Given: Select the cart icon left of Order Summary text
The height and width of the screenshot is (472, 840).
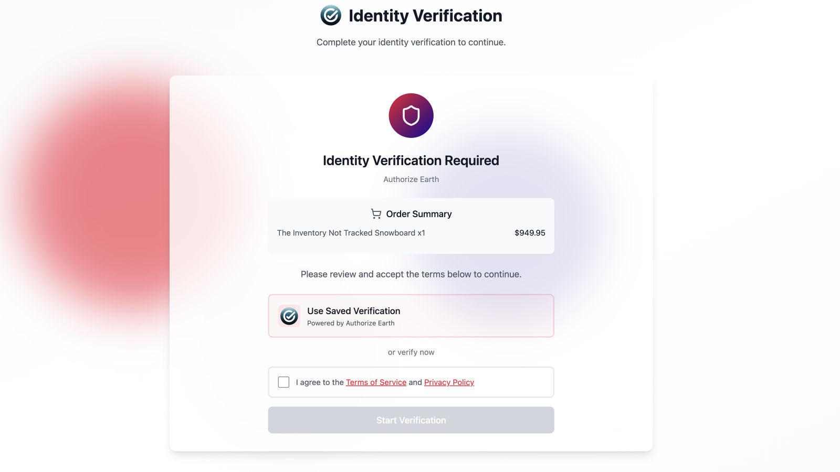Looking at the screenshot, I should pos(376,214).
